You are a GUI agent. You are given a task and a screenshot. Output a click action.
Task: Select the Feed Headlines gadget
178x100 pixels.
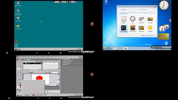(x=123, y=28)
